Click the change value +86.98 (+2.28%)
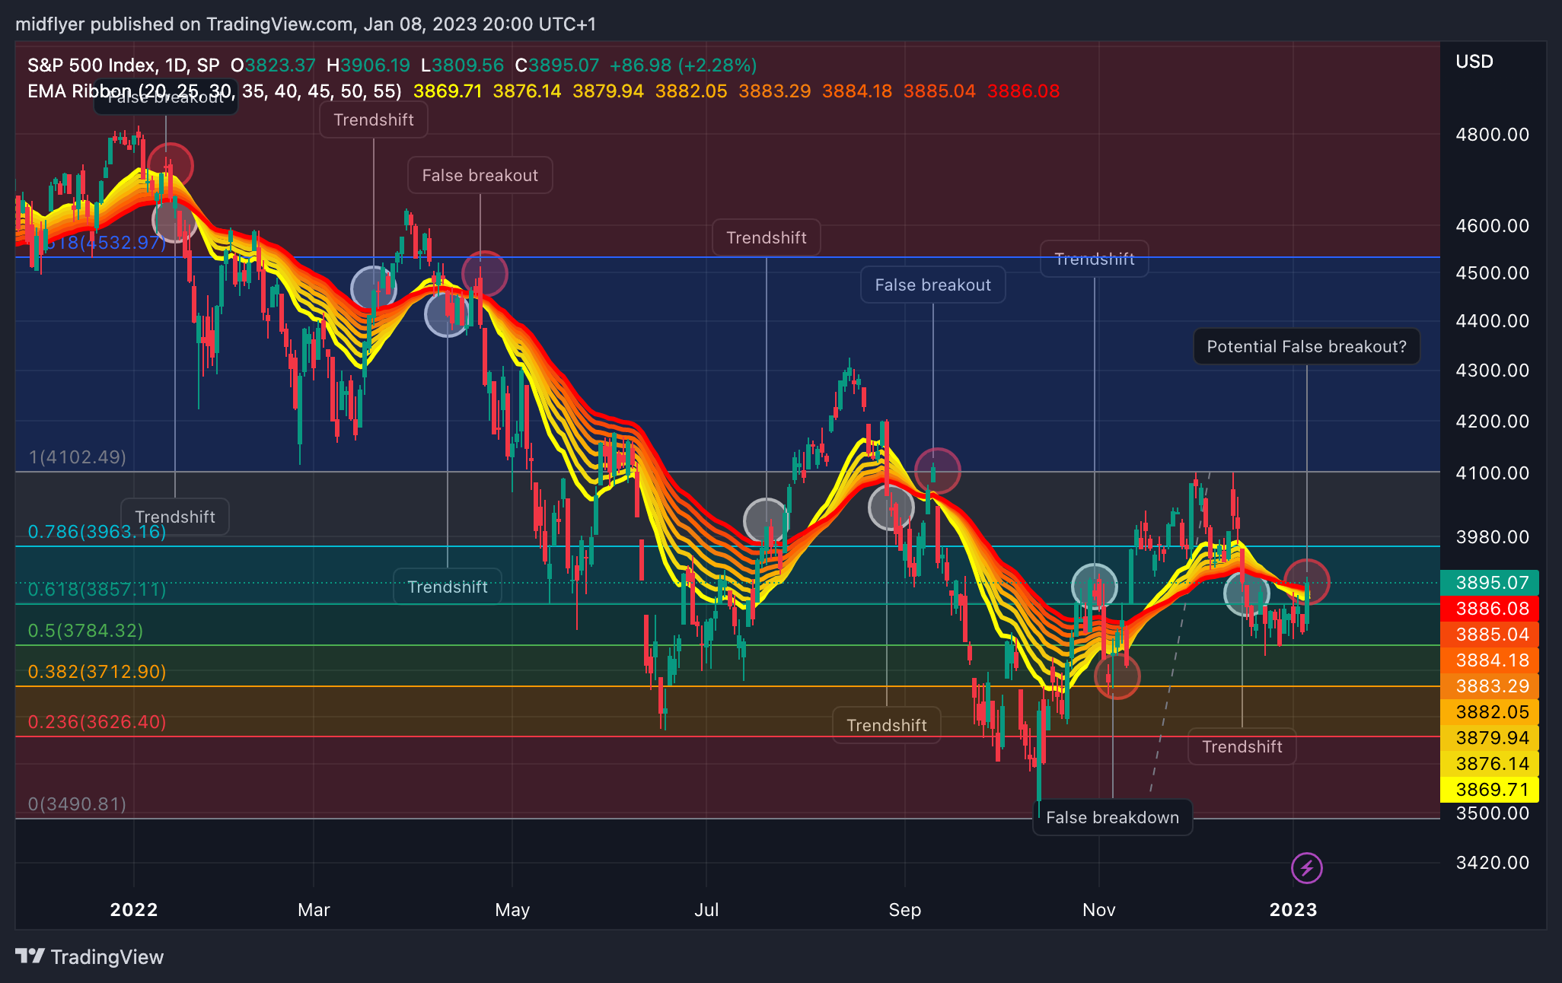Image resolution: width=1562 pixels, height=983 pixels. (x=684, y=65)
